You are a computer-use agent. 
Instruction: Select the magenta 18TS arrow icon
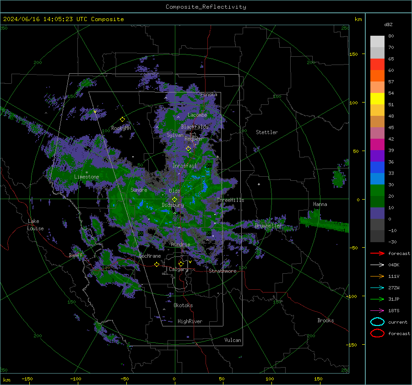pos(377,311)
